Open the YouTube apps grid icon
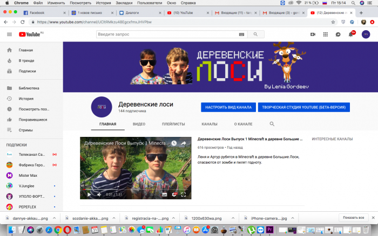This screenshot has width=378, height=236. pos(324,34)
